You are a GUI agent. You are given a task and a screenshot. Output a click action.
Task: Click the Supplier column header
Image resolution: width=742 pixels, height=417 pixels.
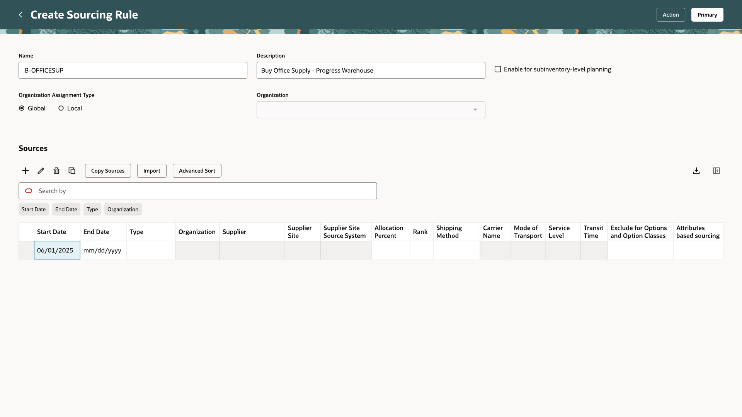[x=252, y=232]
